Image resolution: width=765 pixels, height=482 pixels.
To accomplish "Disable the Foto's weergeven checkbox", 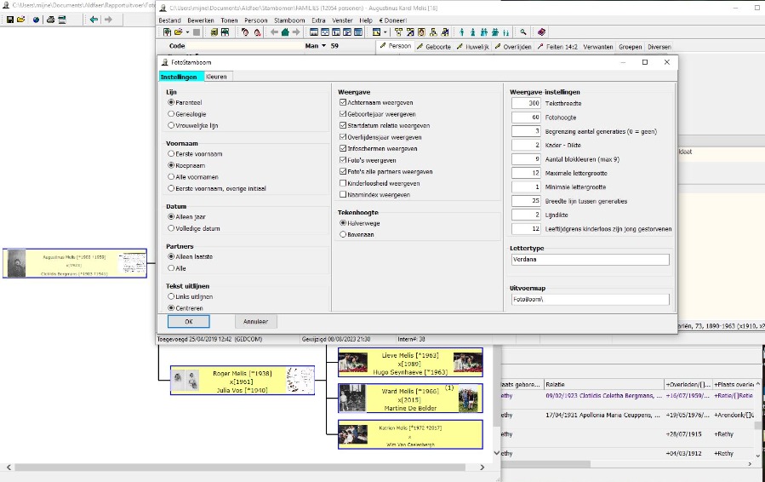I will pyautogui.click(x=343, y=160).
